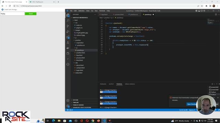Open Source Control view in activity bar
The image size is (220, 123).
tap(68, 26)
